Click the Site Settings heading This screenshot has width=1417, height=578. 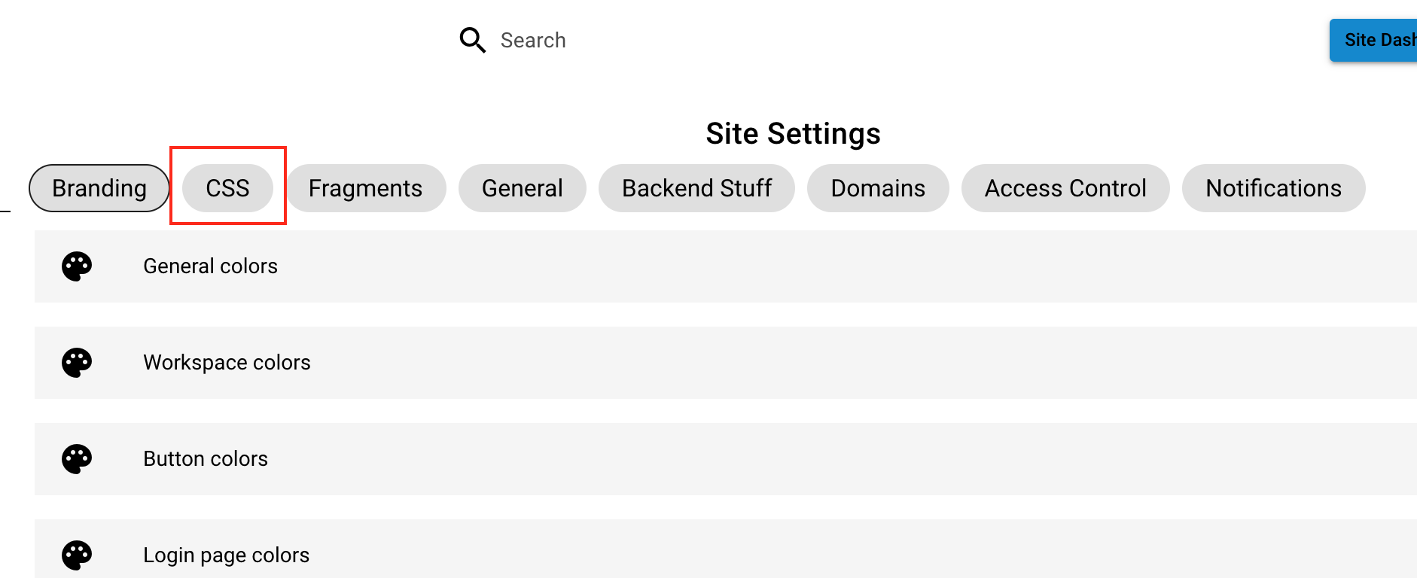click(x=793, y=134)
